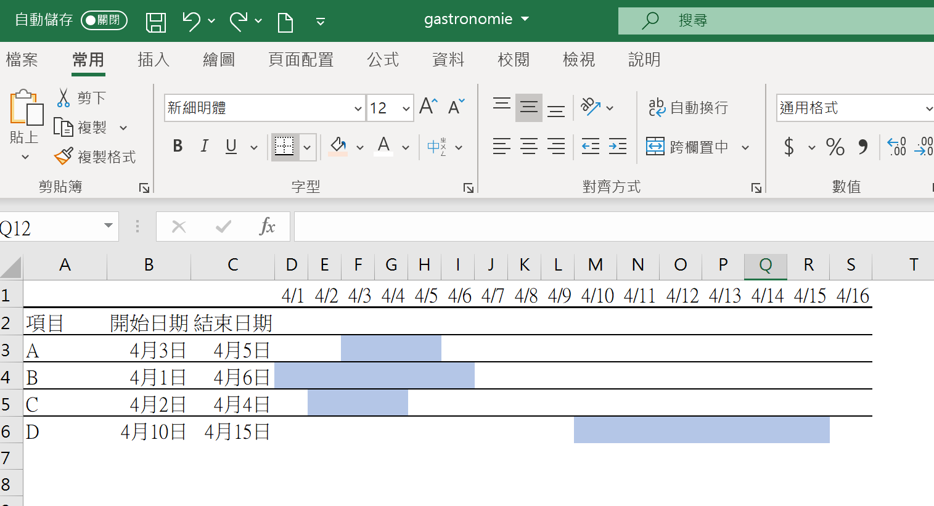Image resolution: width=934 pixels, height=506 pixels.
Task: Click the percent style icon
Action: [835, 147]
